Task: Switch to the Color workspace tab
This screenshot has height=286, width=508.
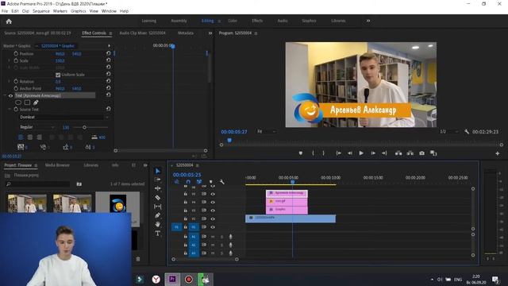Action: pos(233,21)
